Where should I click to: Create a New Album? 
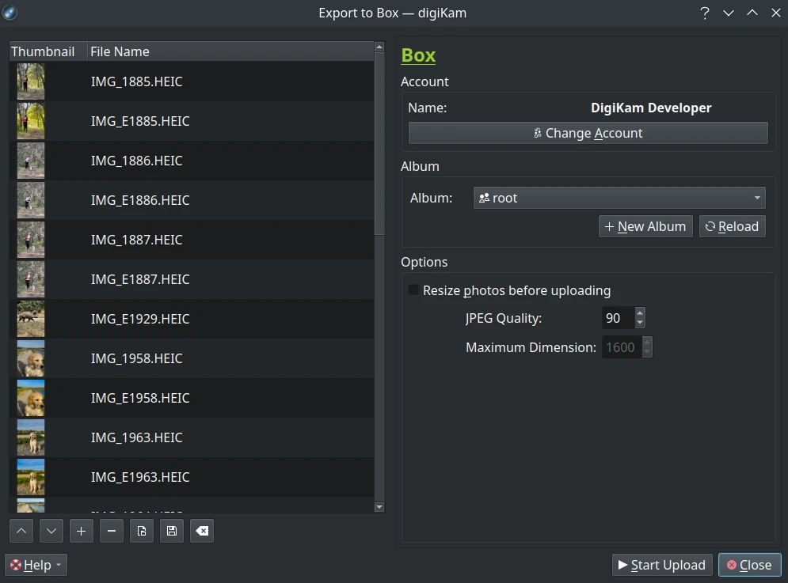coord(645,226)
